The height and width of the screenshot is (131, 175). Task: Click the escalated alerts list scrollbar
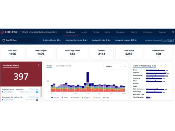41,92
